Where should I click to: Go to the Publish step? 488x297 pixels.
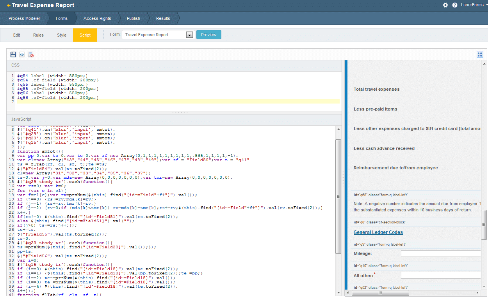point(134,18)
